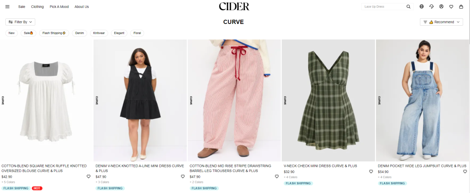Click the search magnifier icon
Image resolution: width=470 pixels, height=193 pixels.
click(408, 7)
